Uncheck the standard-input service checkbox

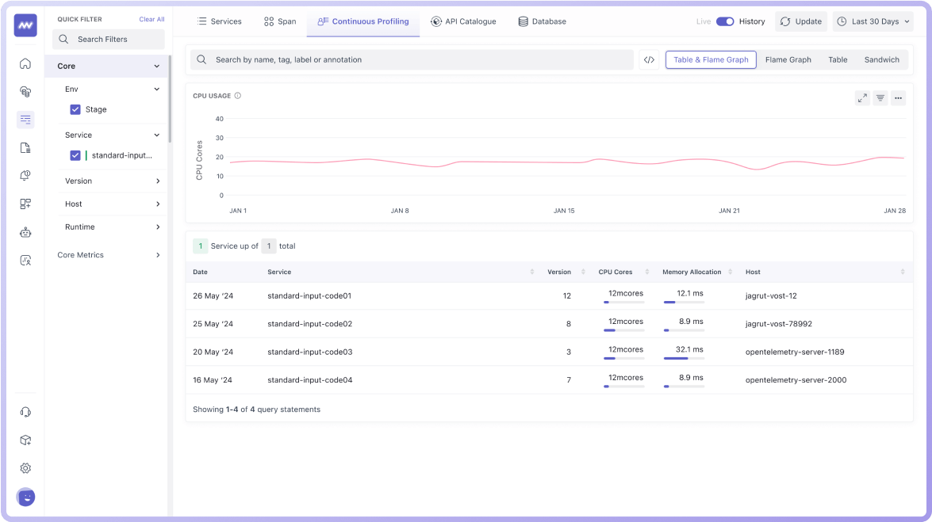pos(75,155)
